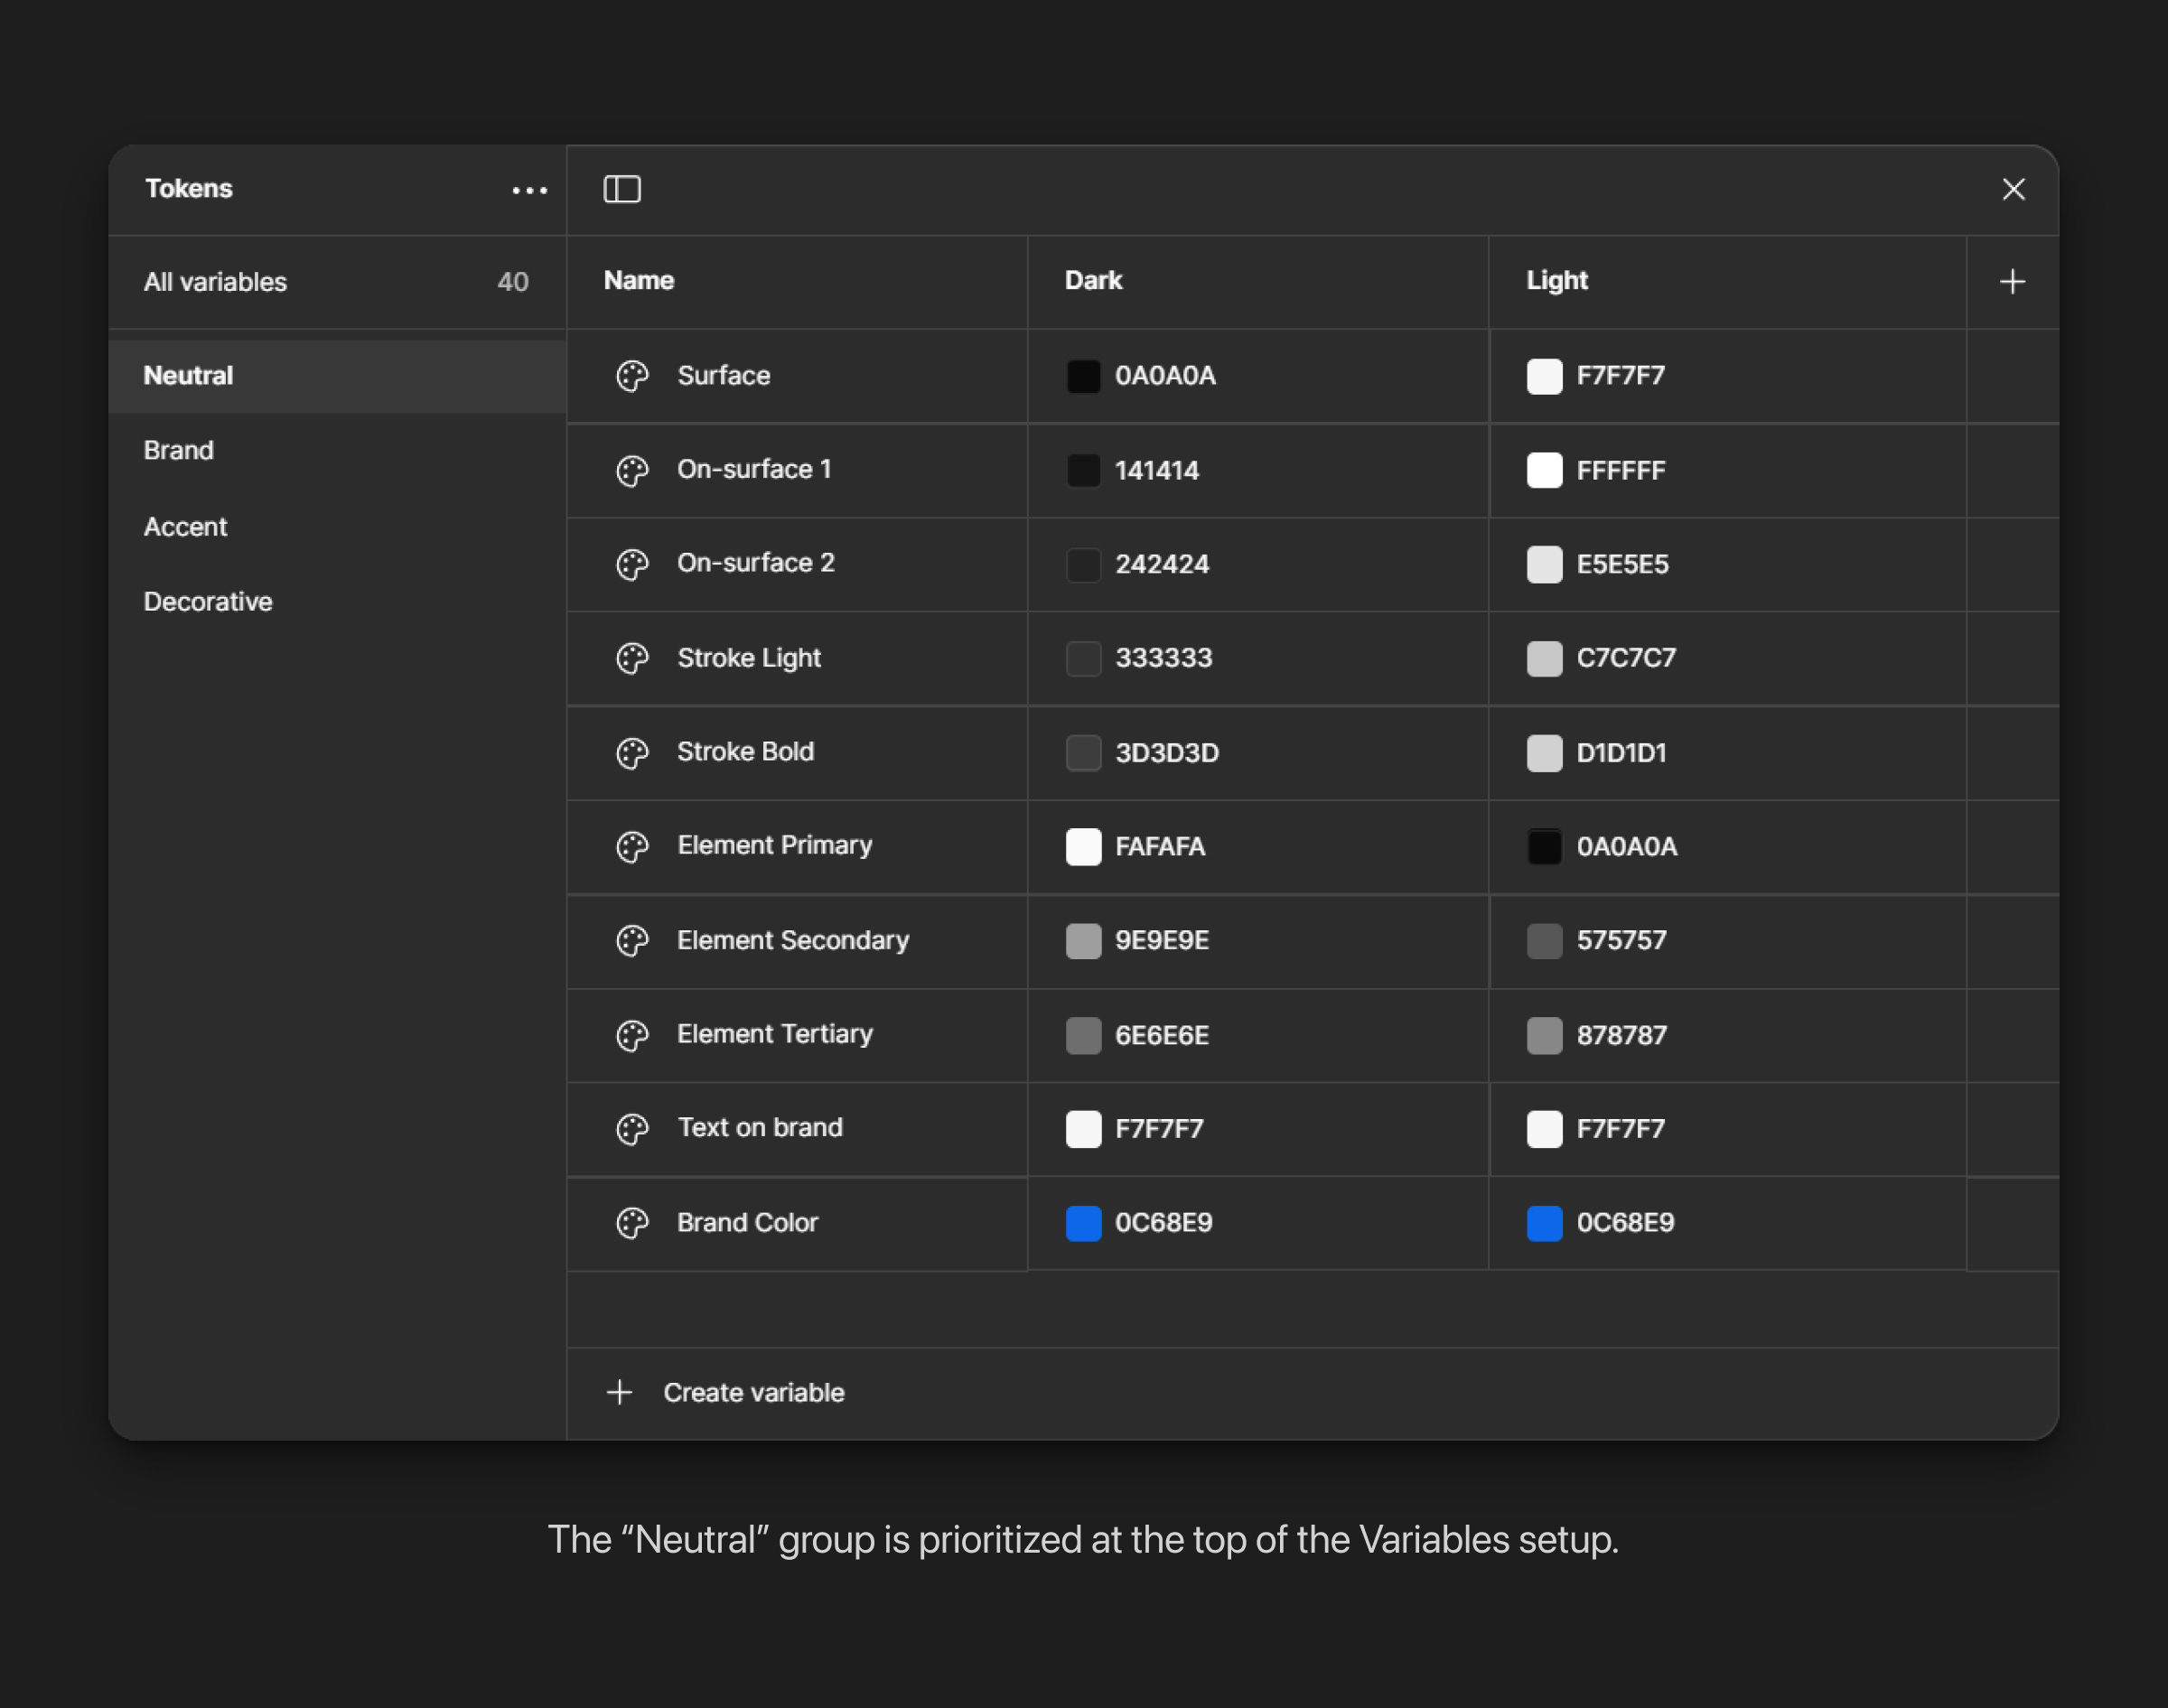Screen dimensions: 2168x1708
Task: Click the palette icon for Surface
Action: [632, 376]
